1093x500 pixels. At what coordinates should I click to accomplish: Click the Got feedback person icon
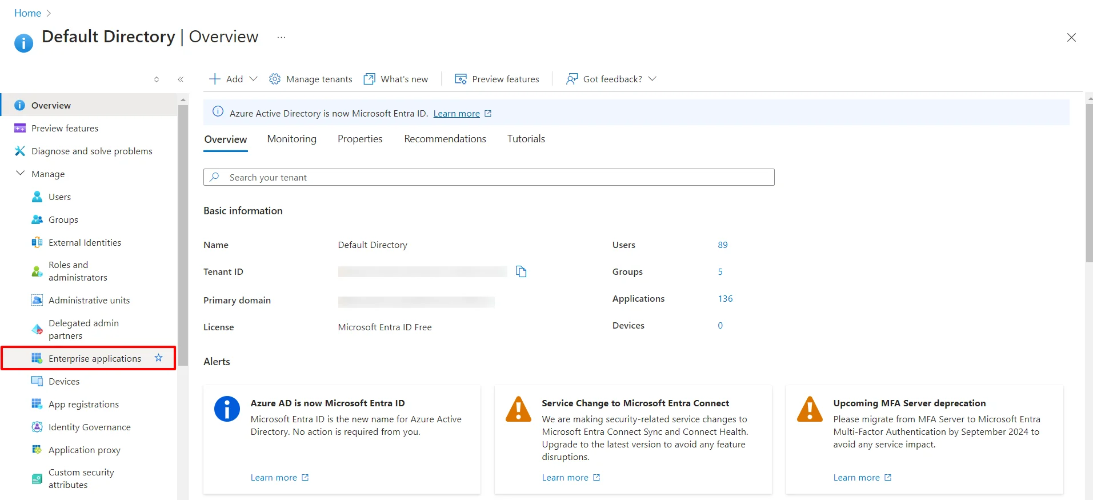[x=571, y=79]
